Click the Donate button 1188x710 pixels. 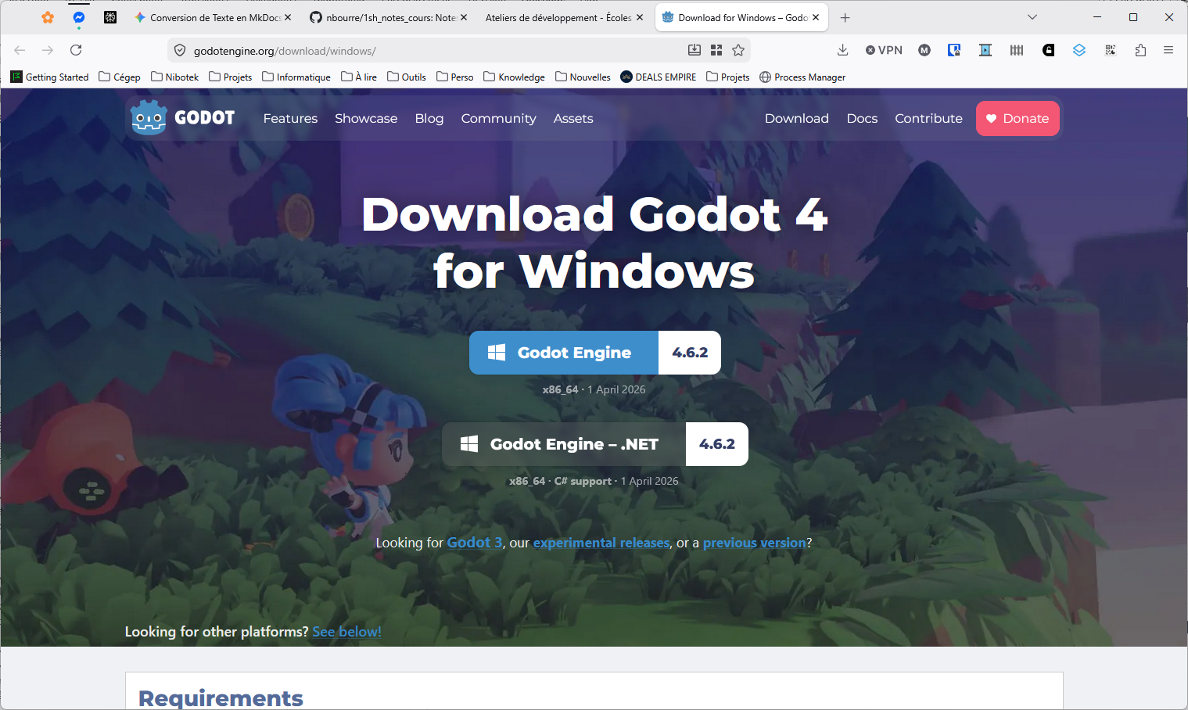pos(1018,118)
